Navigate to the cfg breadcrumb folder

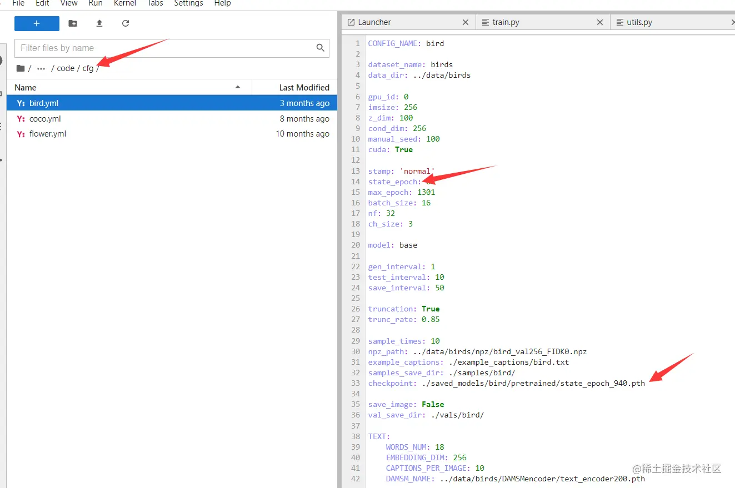pyautogui.click(x=88, y=68)
